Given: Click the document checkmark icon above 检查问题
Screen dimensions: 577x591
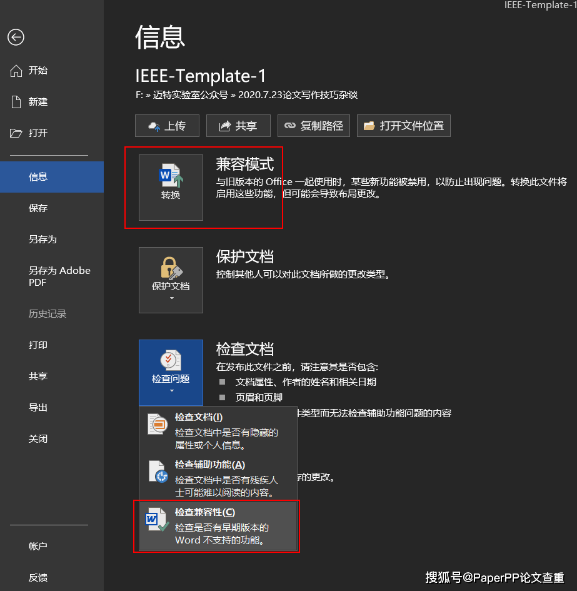Looking at the screenshot, I should click(171, 360).
